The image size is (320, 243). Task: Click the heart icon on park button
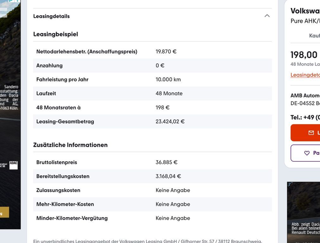point(307,153)
